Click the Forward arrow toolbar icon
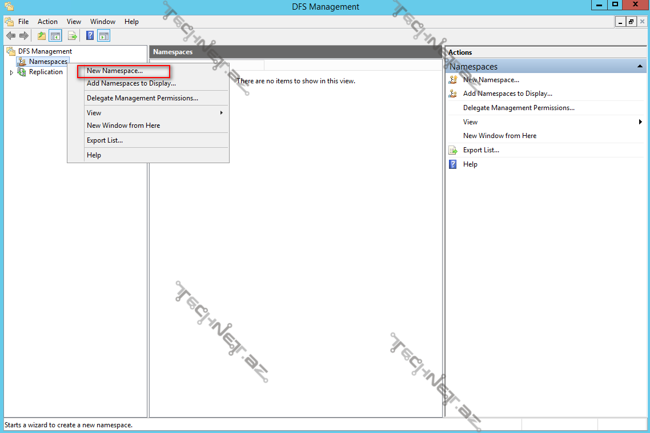Image resolution: width=650 pixels, height=433 pixels. (x=24, y=36)
